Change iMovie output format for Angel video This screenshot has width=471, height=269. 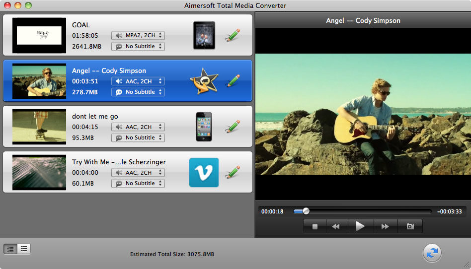click(204, 81)
